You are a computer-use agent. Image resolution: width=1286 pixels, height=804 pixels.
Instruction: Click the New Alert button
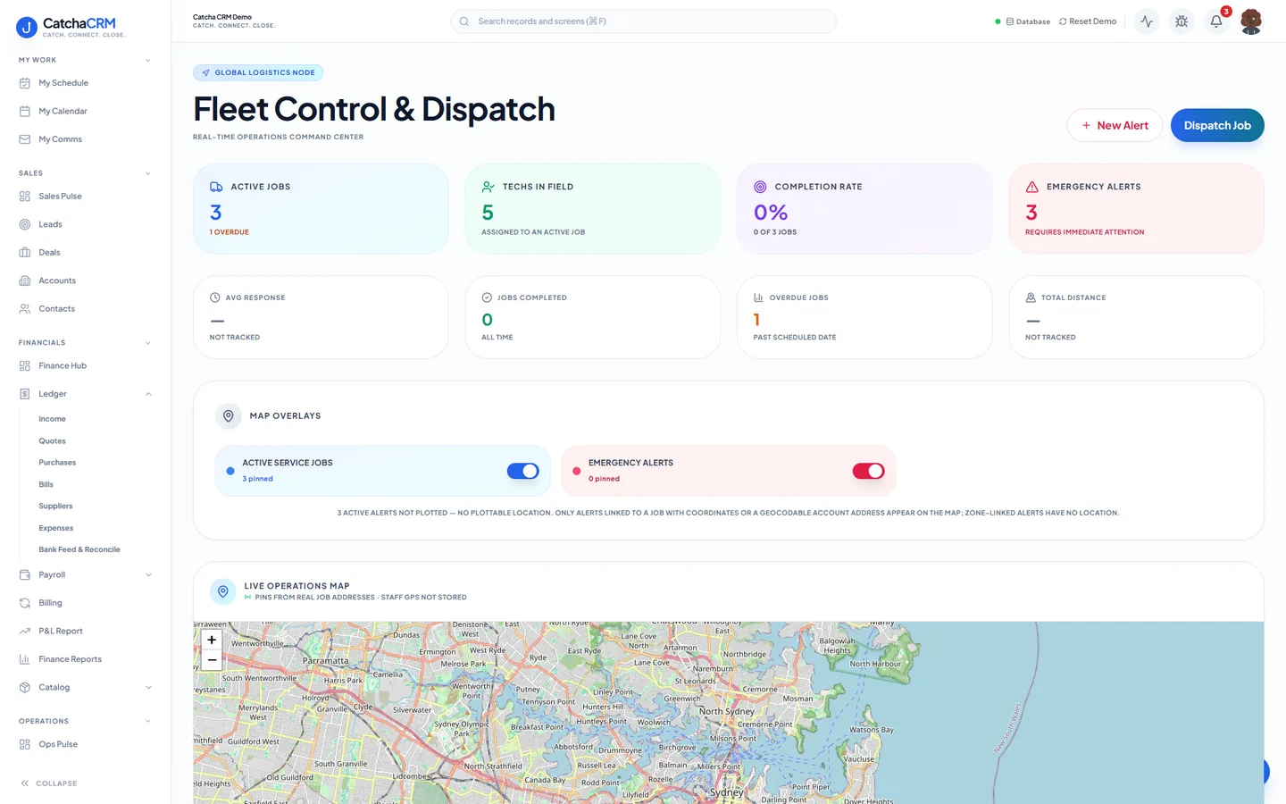click(1115, 125)
